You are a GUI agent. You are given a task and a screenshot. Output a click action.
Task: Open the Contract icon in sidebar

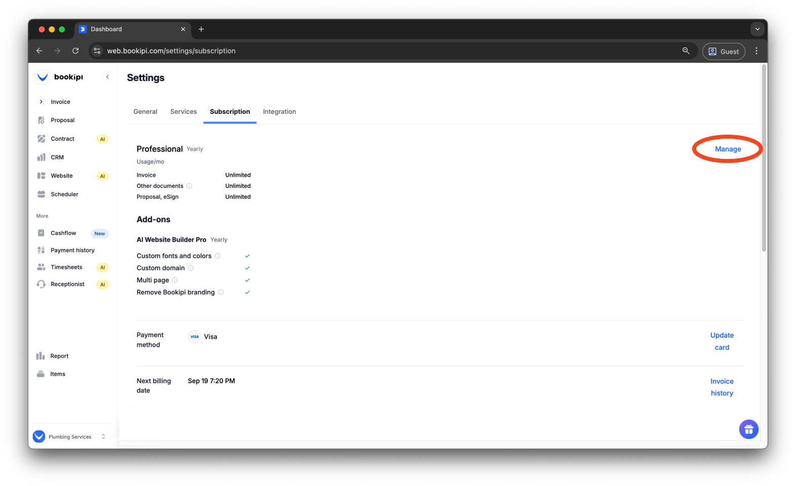(x=41, y=139)
